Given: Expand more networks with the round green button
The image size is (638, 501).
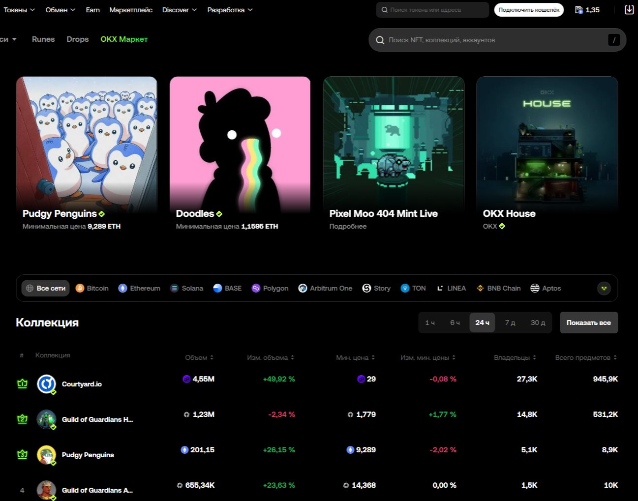Looking at the screenshot, I should click(604, 288).
